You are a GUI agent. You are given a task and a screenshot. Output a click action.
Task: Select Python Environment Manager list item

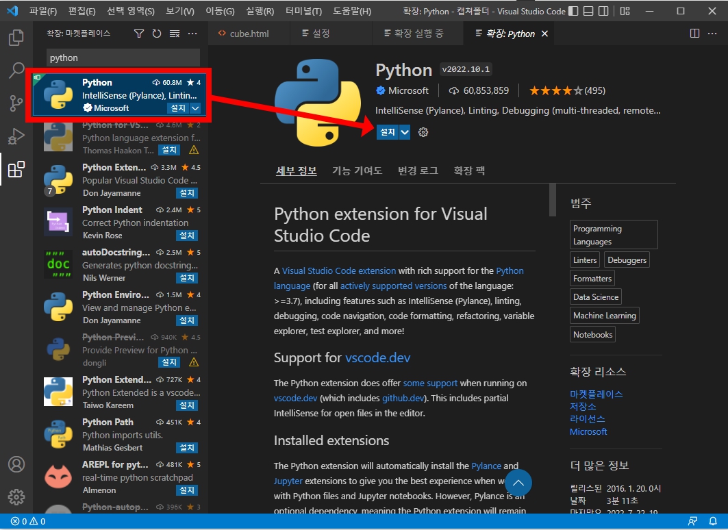pyautogui.click(x=122, y=307)
